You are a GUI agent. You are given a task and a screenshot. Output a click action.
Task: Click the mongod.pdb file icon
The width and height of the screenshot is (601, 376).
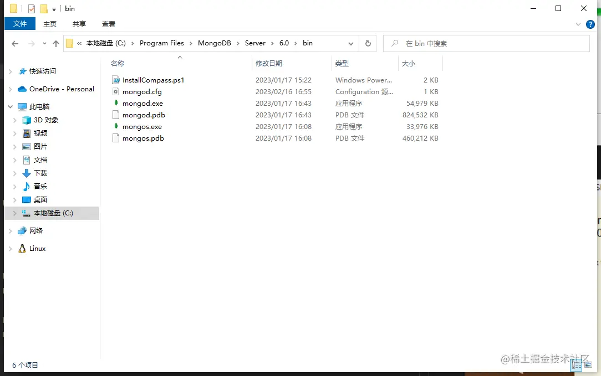coord(116,115)
